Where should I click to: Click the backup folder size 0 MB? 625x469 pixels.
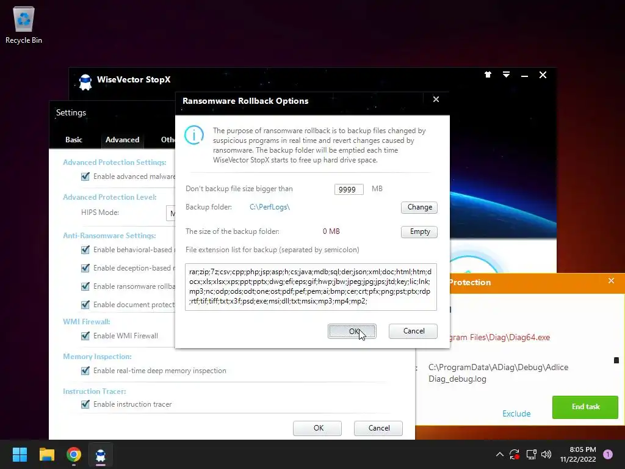coord(331,231)
